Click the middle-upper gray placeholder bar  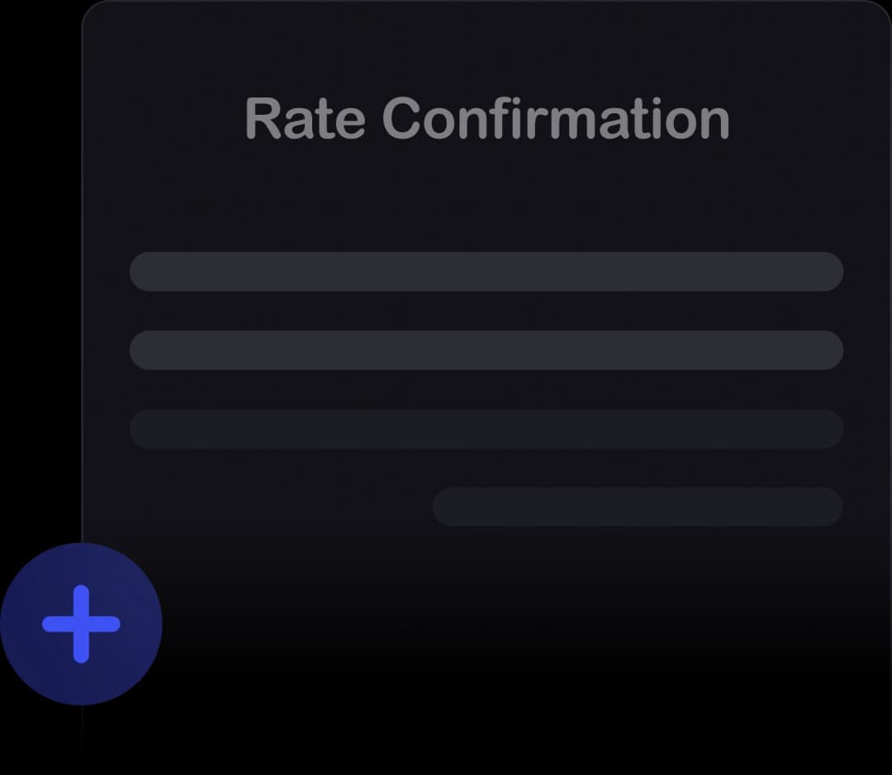tap(486, 350)
